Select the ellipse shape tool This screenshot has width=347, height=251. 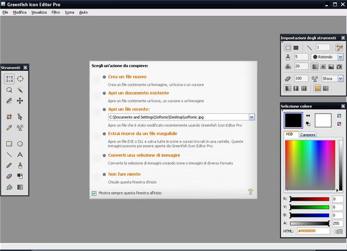tap(20, 144)
